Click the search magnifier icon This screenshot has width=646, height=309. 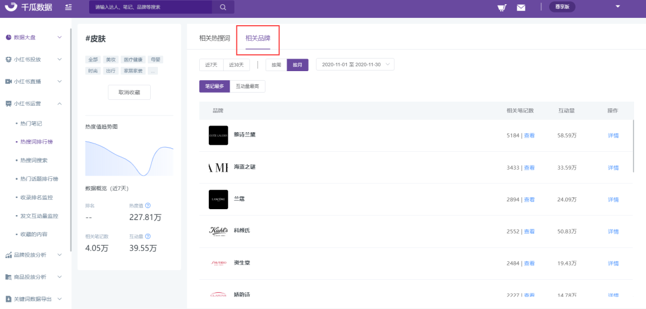223,7
